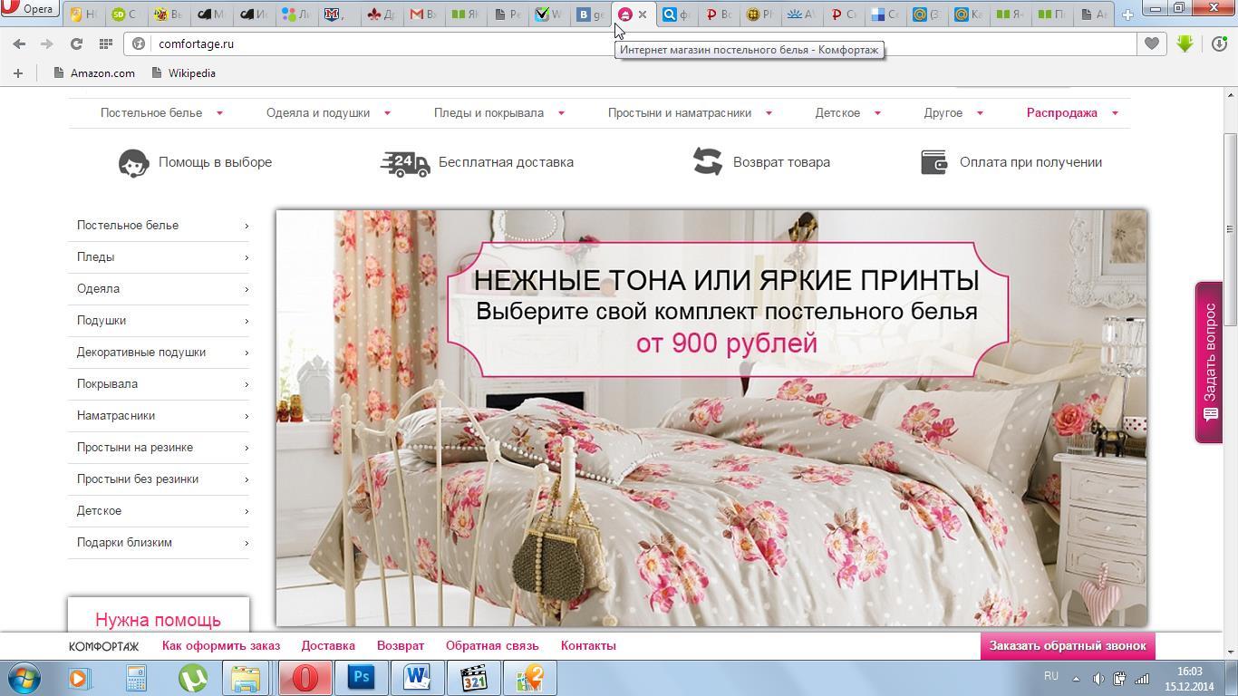Open the 'Как оформить заказ' link
This screenshot has height=696, width=1238.
[221, 645]
